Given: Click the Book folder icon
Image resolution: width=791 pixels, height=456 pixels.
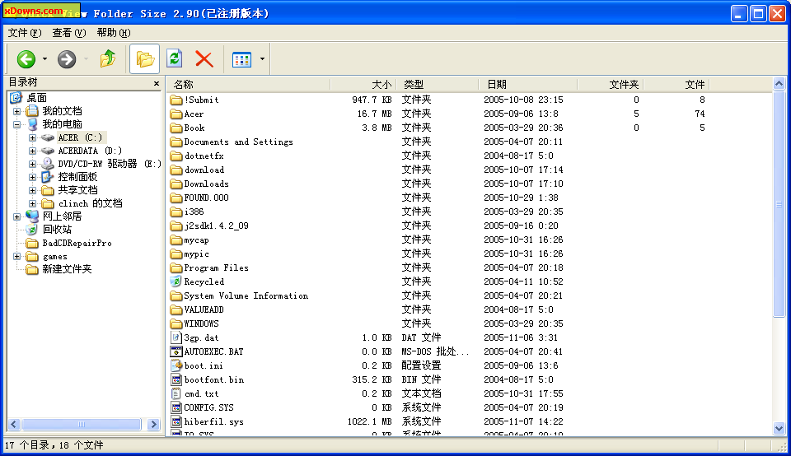Looking at the screenshot, I should coord(176,128).
